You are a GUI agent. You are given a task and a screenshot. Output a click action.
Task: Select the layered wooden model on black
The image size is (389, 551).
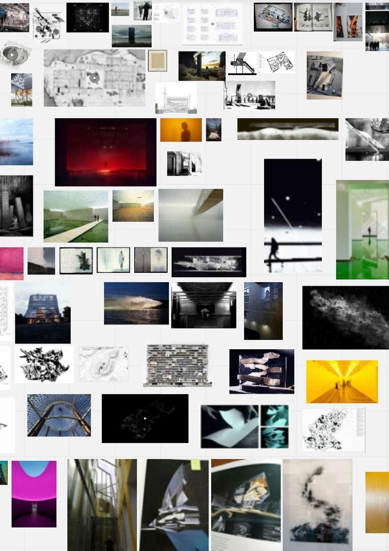(x=262, y=371)
